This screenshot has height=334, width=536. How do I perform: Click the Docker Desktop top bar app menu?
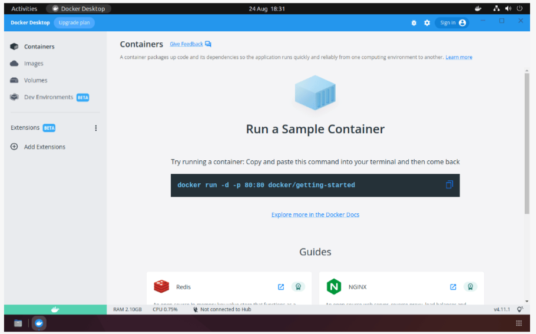point(78,9)
